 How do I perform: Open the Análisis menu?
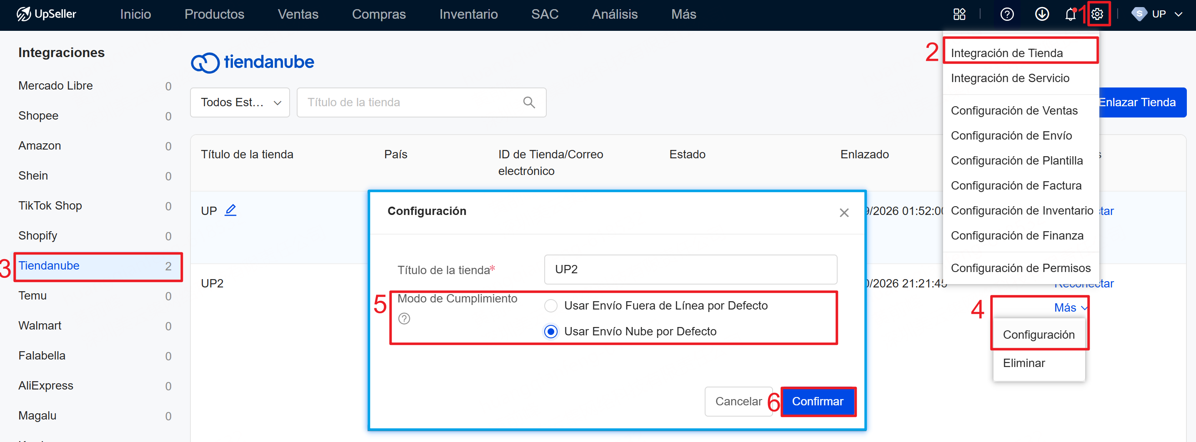614,15
